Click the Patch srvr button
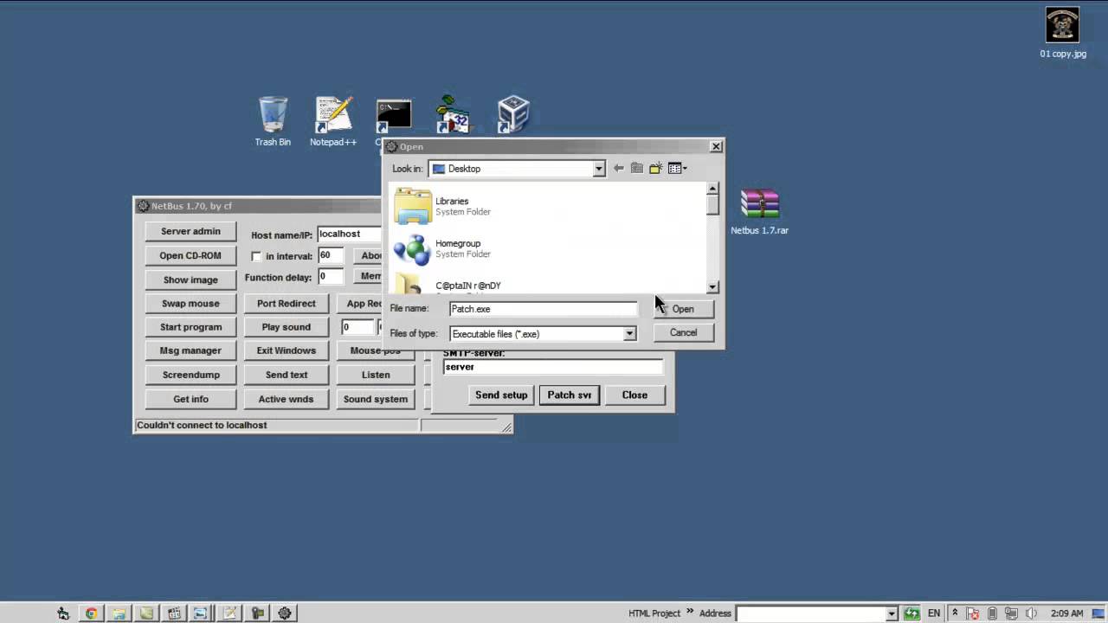 [x=570, y=395]
